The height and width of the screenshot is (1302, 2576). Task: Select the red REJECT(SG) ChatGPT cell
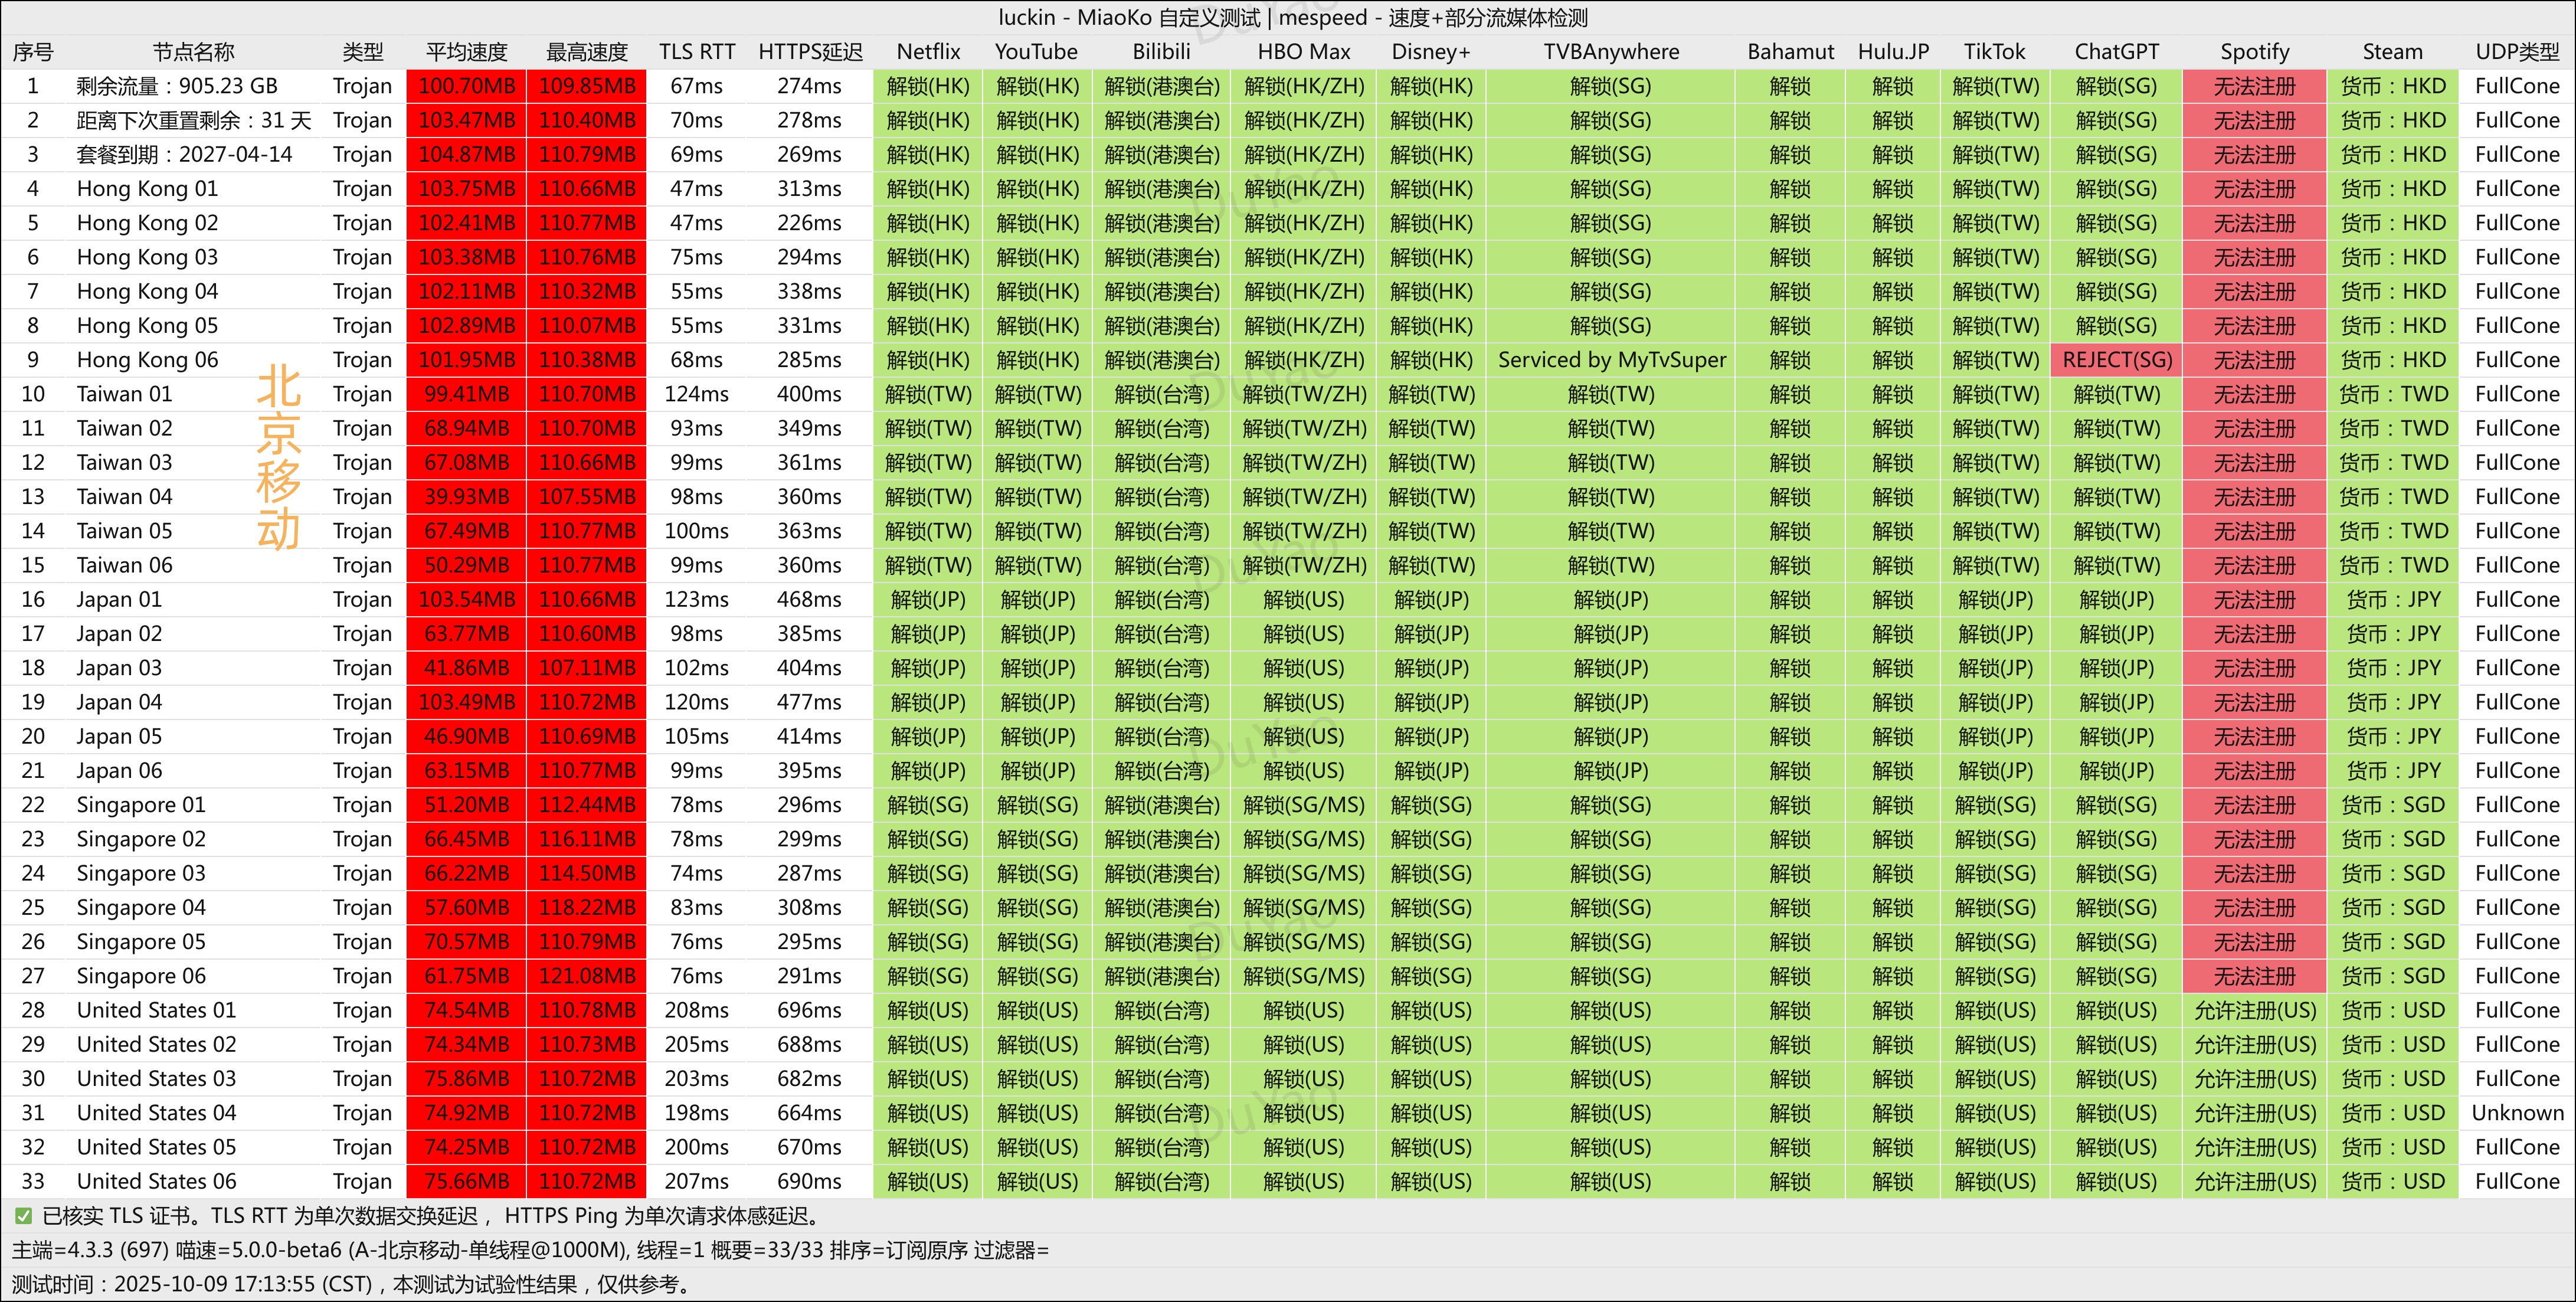2116,360
